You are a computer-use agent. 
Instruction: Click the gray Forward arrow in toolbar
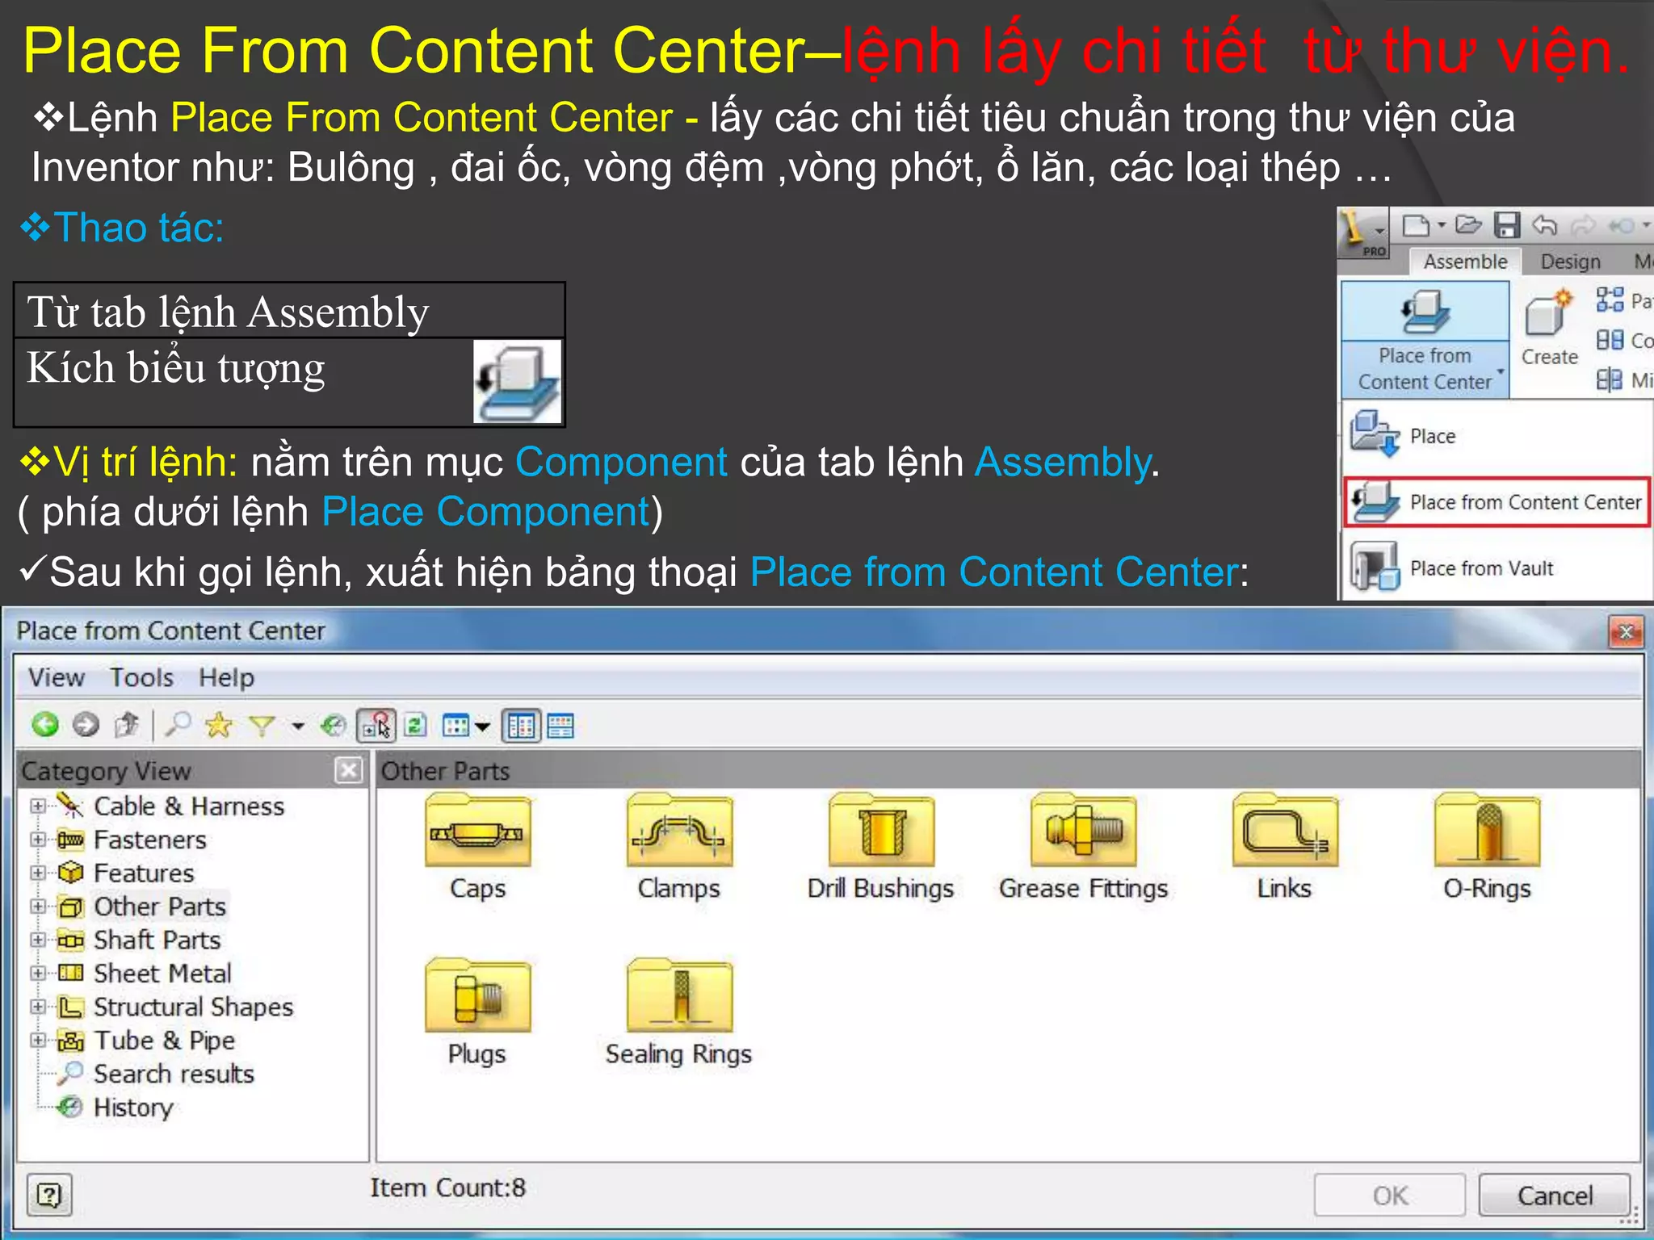click(86, 725)
